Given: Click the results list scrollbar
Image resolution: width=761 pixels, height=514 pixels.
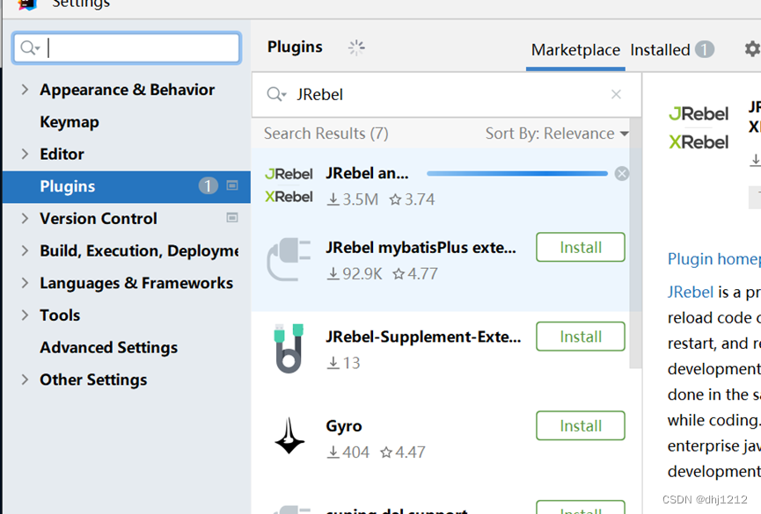Looking at the screenshot, I should click(635, 243).
